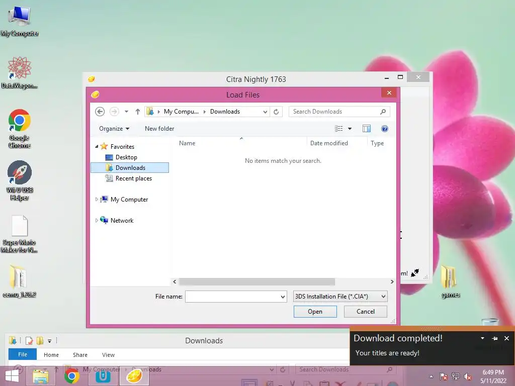Go up one folder level arrow
The width and height of the screenshot is (515, 386).
point(138,112)
